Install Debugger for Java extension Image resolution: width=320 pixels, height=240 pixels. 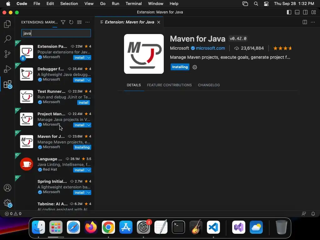point(79,80)
